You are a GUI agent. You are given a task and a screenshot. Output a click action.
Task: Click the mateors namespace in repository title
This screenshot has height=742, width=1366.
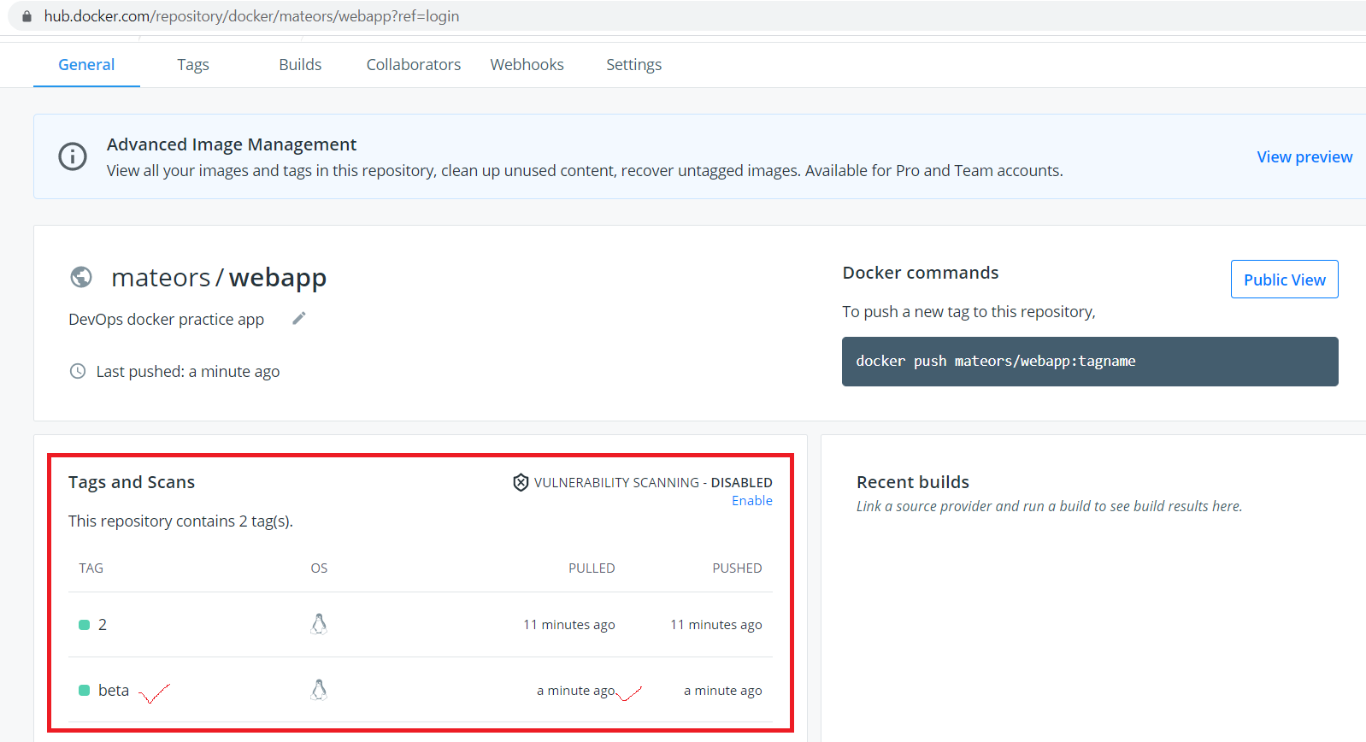pos(161,278)
